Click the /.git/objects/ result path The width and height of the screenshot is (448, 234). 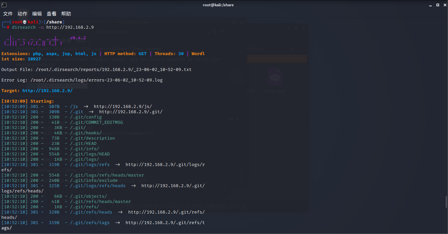[89, 196]
